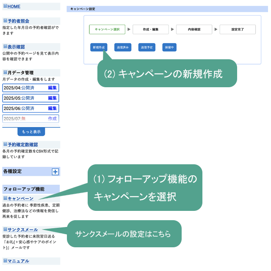Click the grid icon beside HOME
The width and height of the screenshot is (271, 271).
[x=6, y=6]
